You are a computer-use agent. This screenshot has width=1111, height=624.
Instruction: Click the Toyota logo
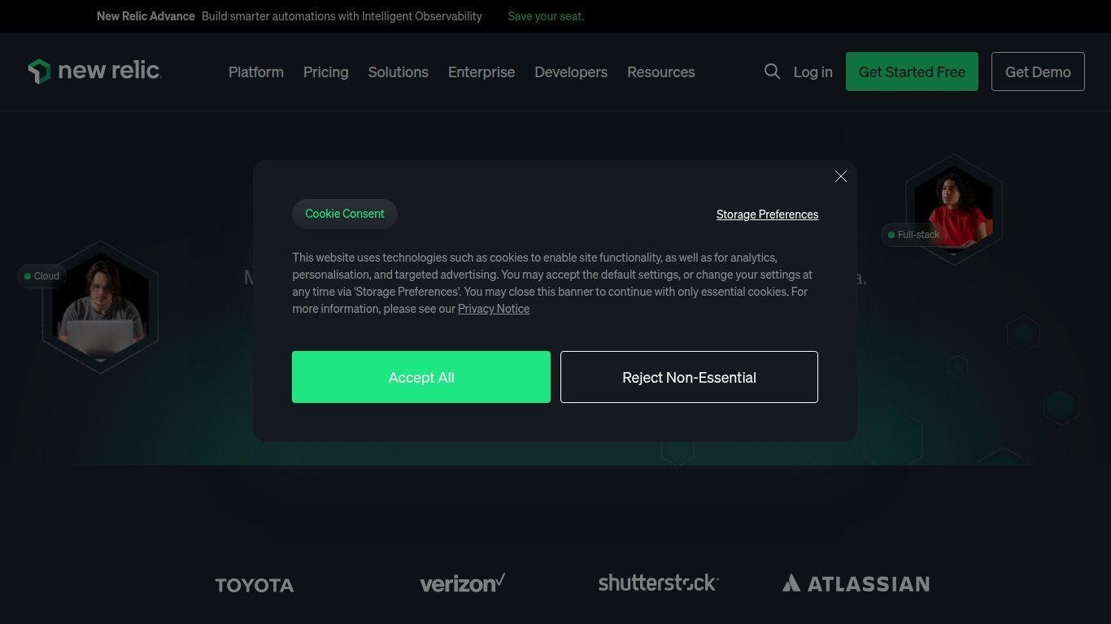point(255,585)
